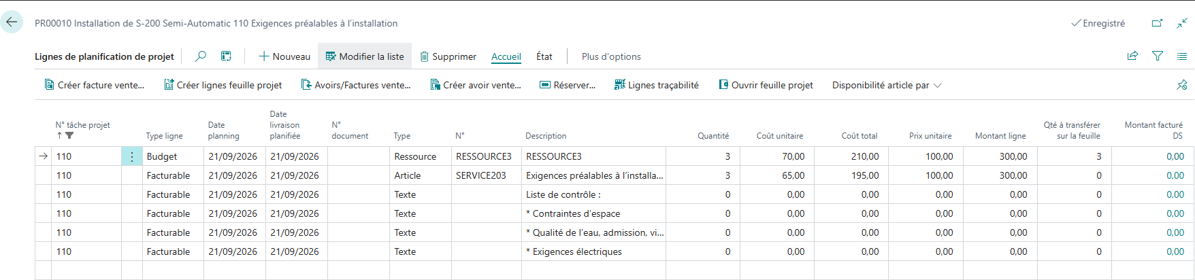Create a new line with Nouveau
Image resolution: width=1195 pixels, height=280 pixels.
pyautogui.click(x=284, y=56)
